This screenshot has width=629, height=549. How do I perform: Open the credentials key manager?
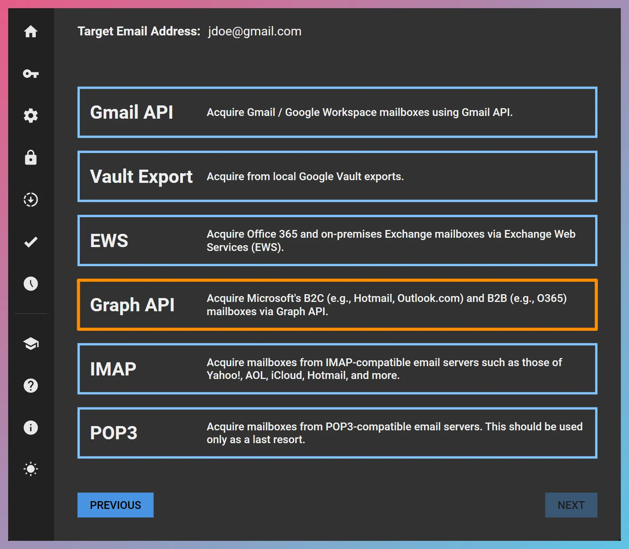click(x=31, y=74)
